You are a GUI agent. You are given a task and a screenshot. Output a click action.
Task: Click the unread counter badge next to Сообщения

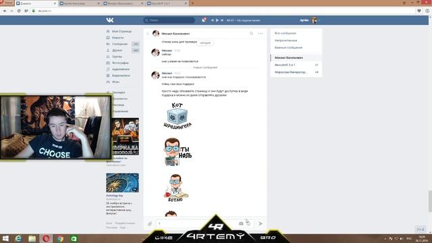tap(136, 44)
